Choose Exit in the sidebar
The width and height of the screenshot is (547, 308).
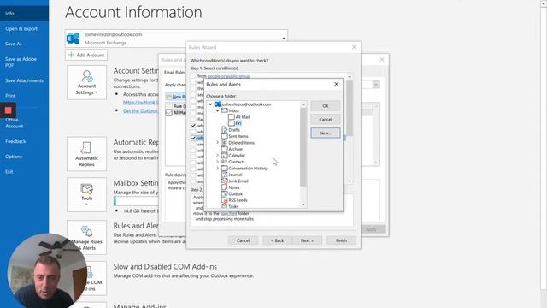coord(25,171)
